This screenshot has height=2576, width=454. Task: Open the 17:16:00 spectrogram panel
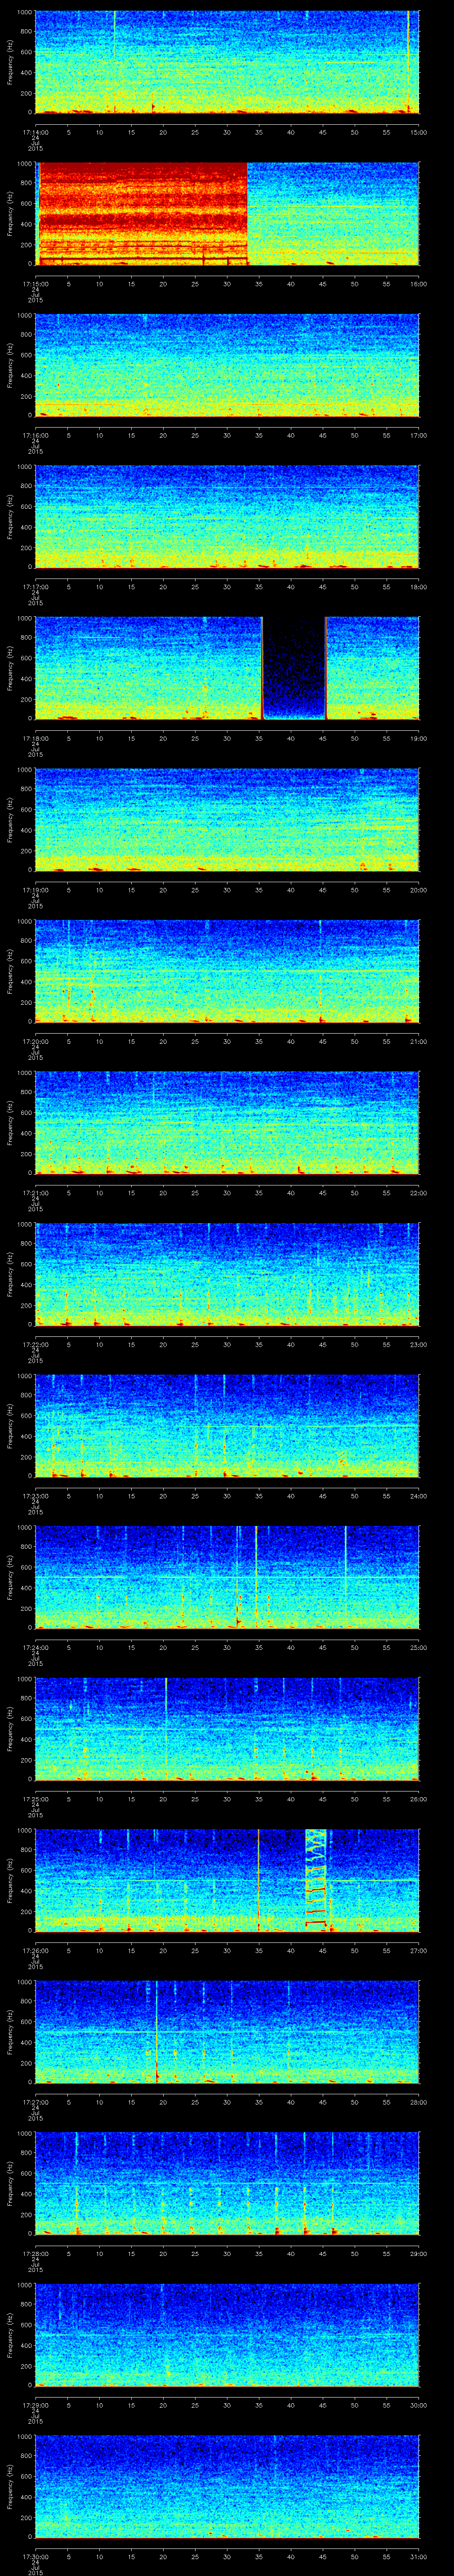pyautogui.click(x=227, y=365)
